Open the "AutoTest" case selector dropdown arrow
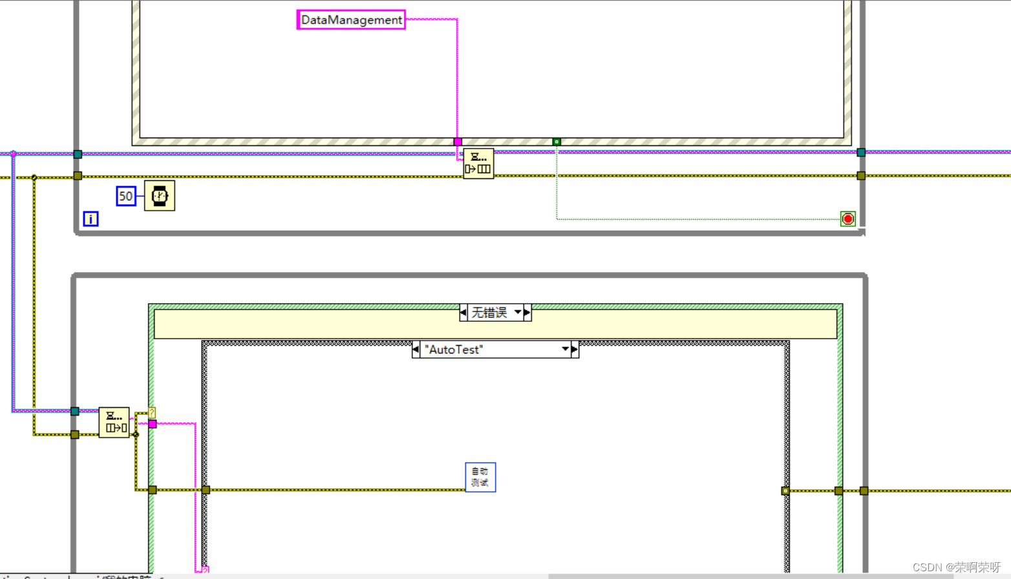Viewport: 1011px width, 579px height. tap(566, 350)
